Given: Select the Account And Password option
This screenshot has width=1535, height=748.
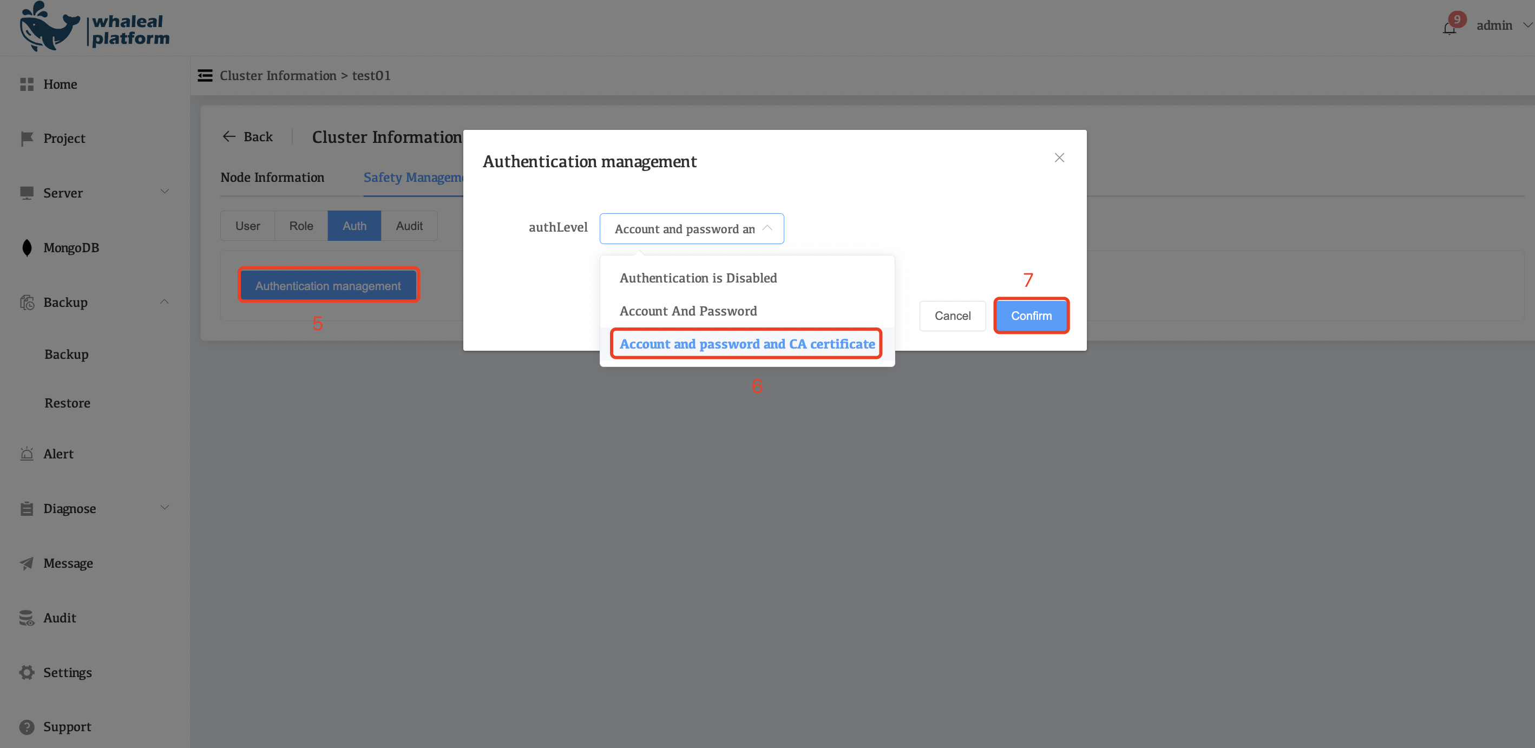Looking at the screenshot, I should click(x=688, y=311).
